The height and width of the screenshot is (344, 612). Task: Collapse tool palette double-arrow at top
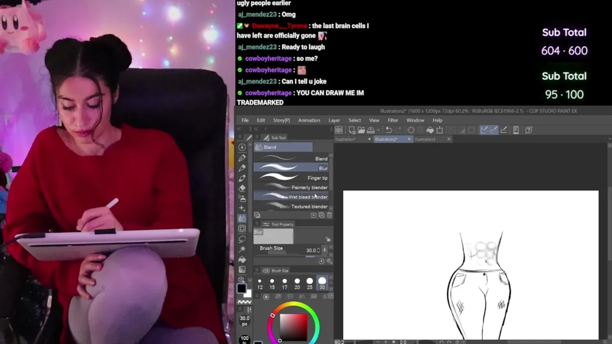[239, 129]
